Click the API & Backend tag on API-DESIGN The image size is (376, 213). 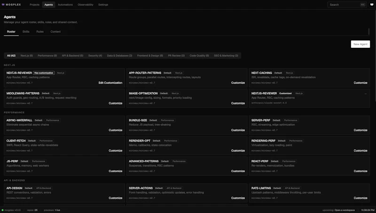(x=43, y=188)
